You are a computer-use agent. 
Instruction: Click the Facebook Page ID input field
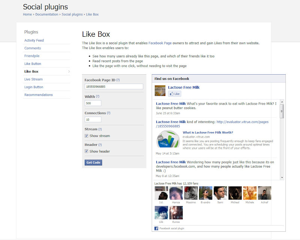pyautogui.click(x=114, y=87)
